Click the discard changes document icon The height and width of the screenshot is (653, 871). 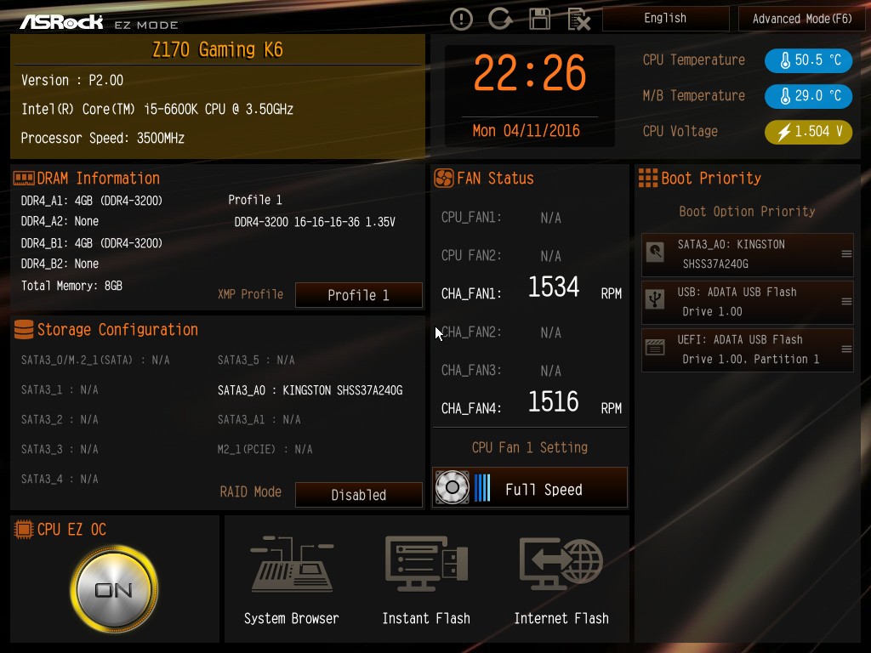(578, 20)
